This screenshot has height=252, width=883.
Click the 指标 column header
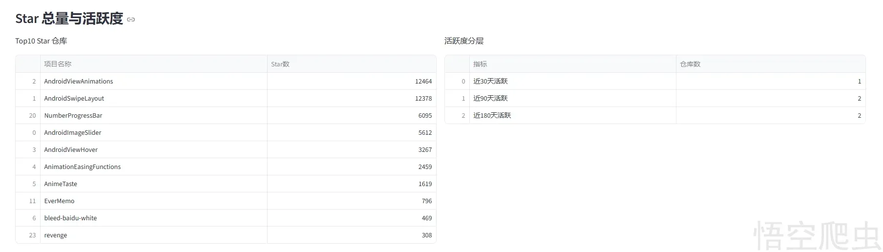pyautogui.click(x=480, y=64)
